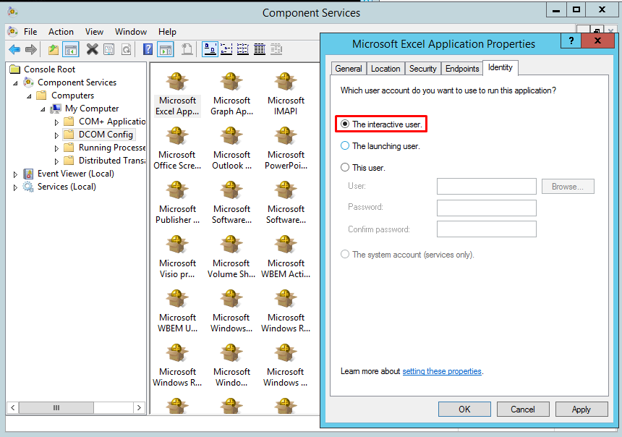This screenshot has height=437, width=622.
Task: Switch to the Security tab
Action: point(423,69)
